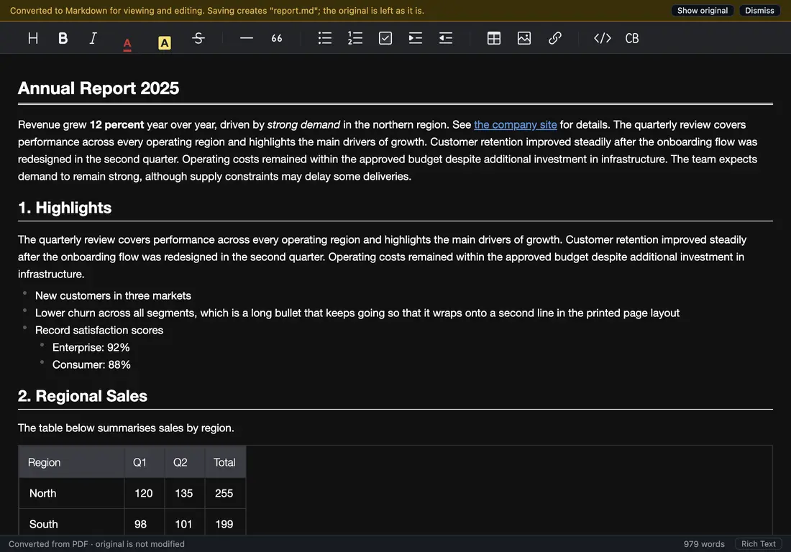Apply yellow highlight color
This screenshot has height=552, width=791.
(x=165, y=43)
